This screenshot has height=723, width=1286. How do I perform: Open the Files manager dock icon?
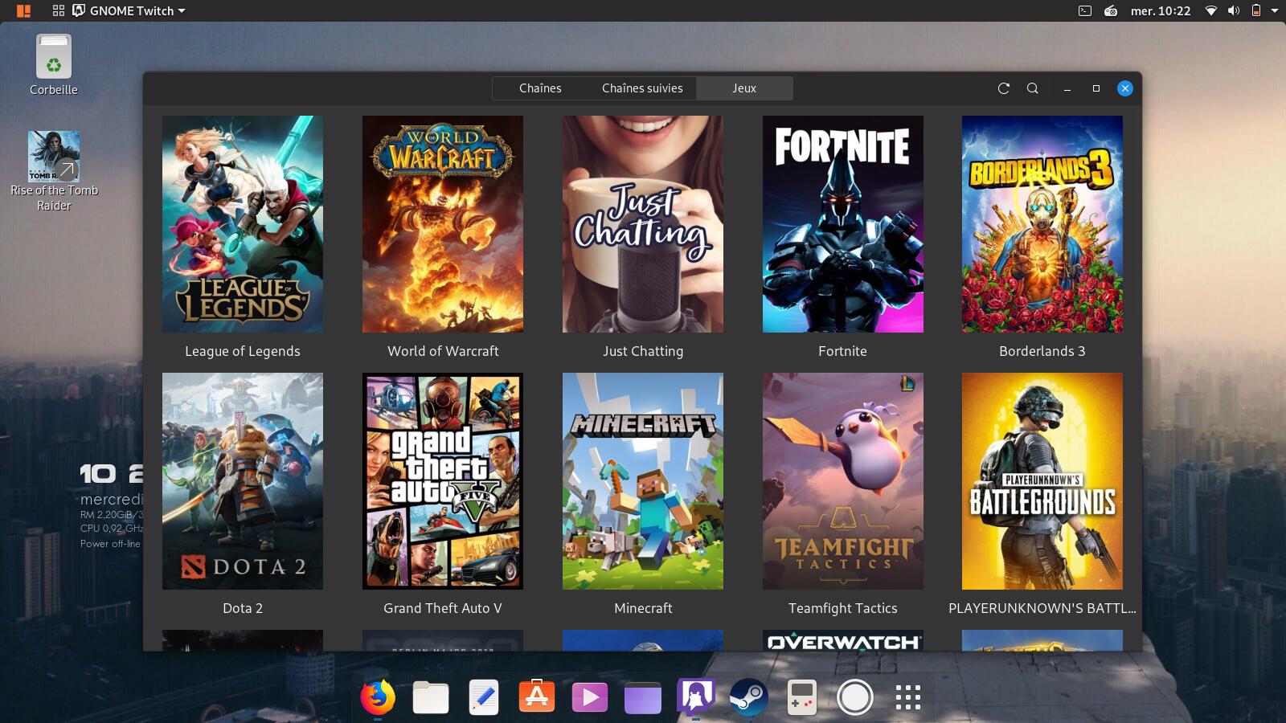431,697
